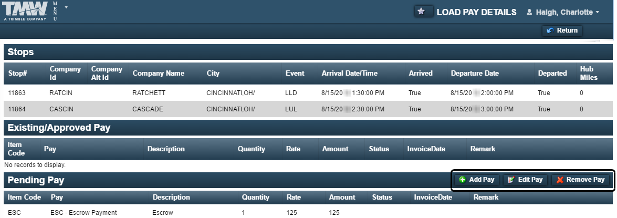Sort pending pay by Amount column

click(x=342, y=197)
